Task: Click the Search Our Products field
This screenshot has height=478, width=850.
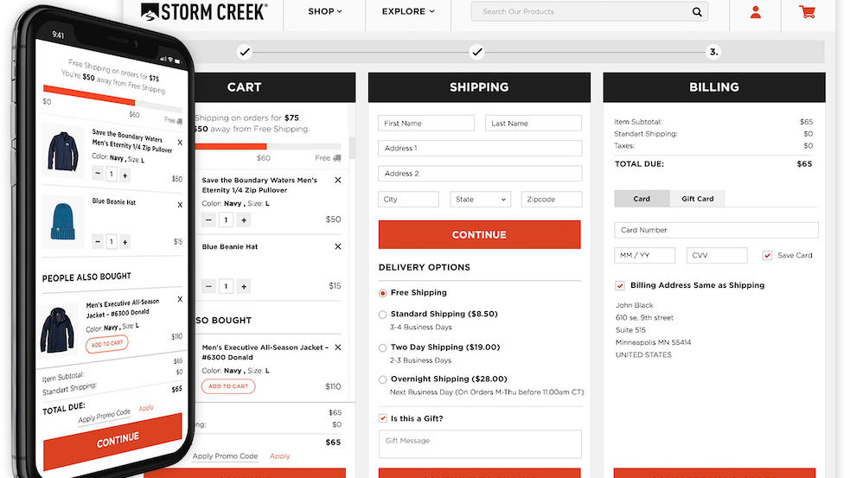Action: tap(589, 11)
